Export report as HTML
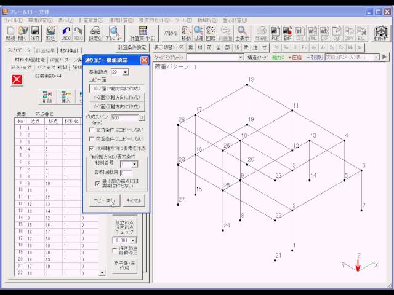The width and height of the screenshot is (394, 295). (x=312, y=33)
